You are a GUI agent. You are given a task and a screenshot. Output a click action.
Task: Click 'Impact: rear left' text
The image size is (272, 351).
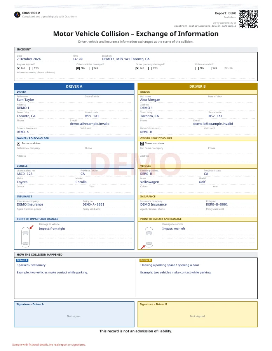pyautogui.click(x=174, y=228)
